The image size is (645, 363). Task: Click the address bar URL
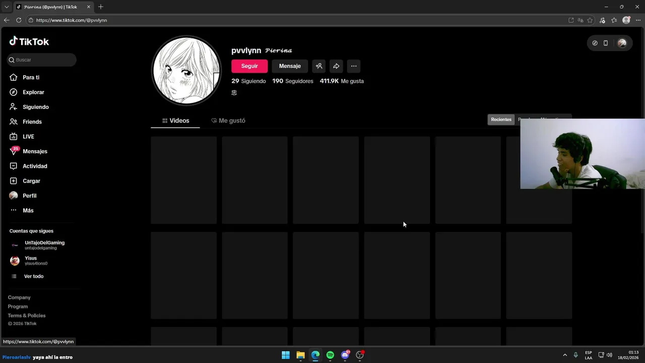click(72, 20)
